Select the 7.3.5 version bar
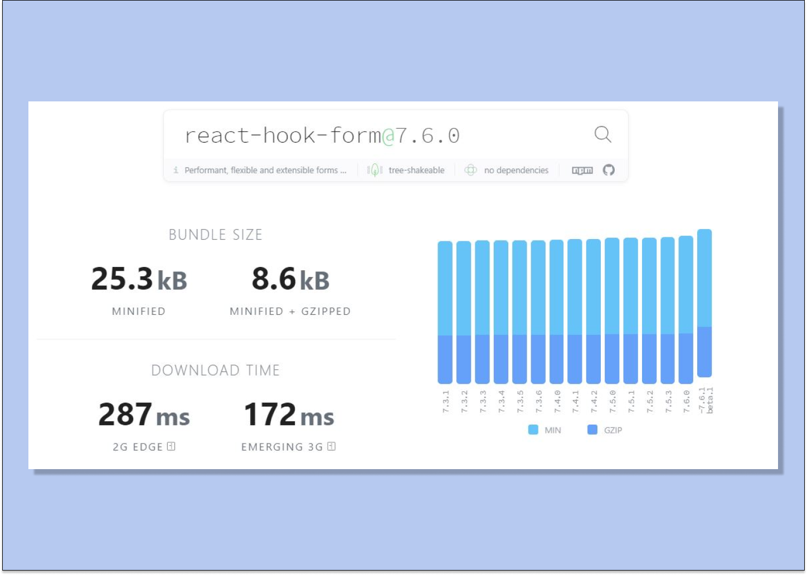Screen dimensions: 807x575 pos(519,312)
